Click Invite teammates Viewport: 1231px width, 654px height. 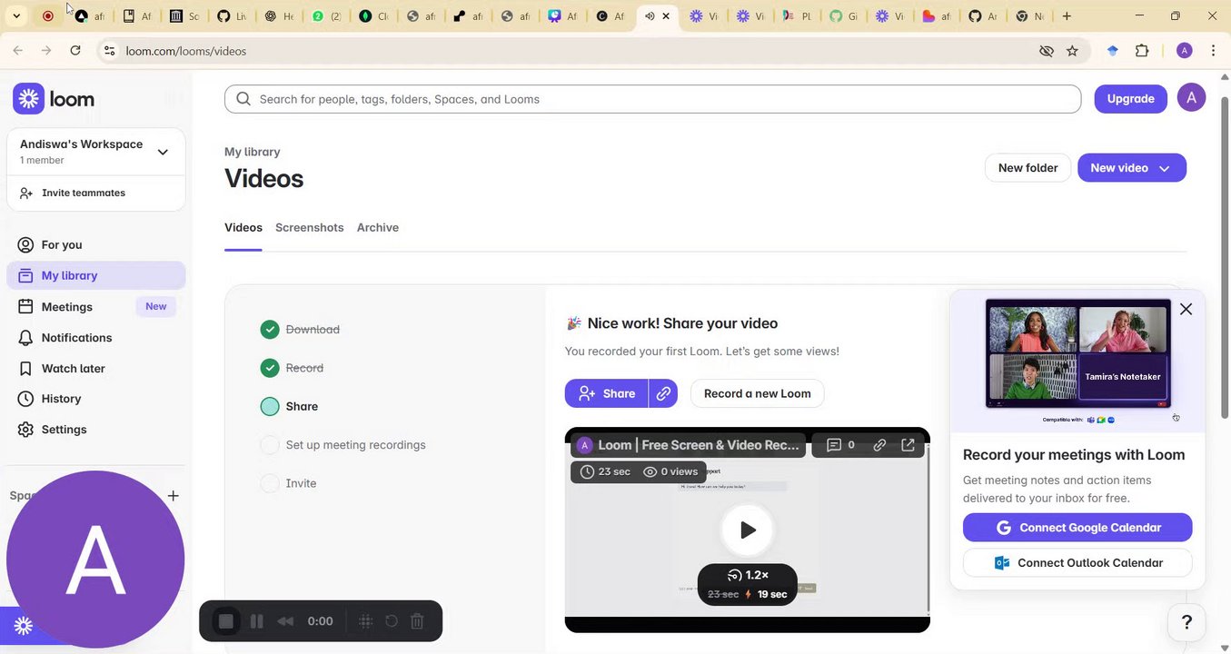coord(96,193)
